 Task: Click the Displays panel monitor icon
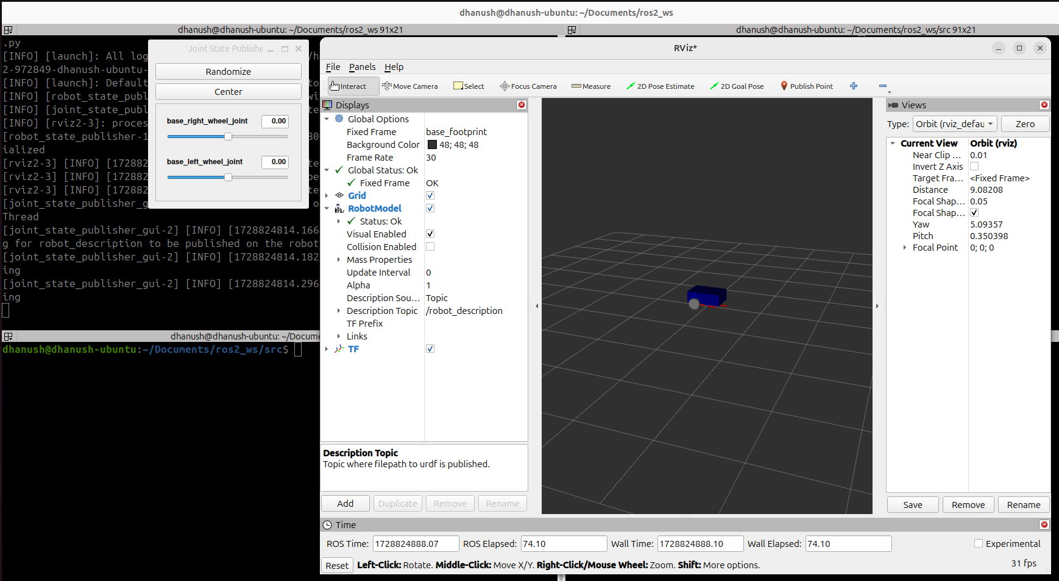click(x=328, y=105)
